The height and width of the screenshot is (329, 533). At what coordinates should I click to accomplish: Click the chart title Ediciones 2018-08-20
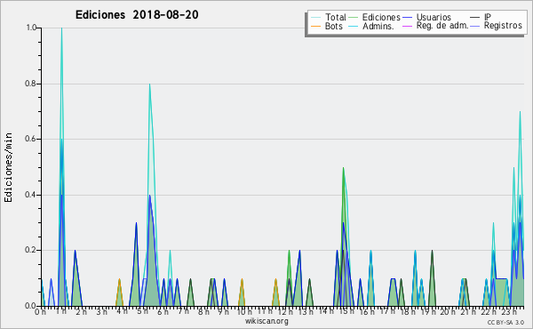[137, 14]
